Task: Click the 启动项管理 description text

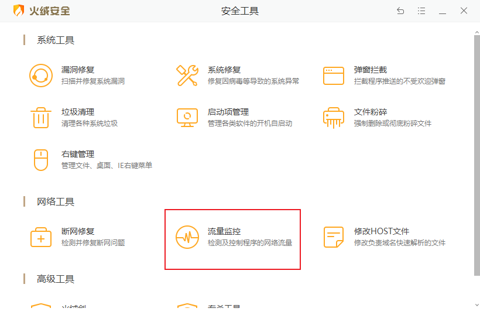Action: [x=250, y=124]
